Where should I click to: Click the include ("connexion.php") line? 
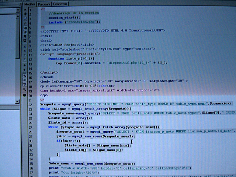tap(74, 22)
